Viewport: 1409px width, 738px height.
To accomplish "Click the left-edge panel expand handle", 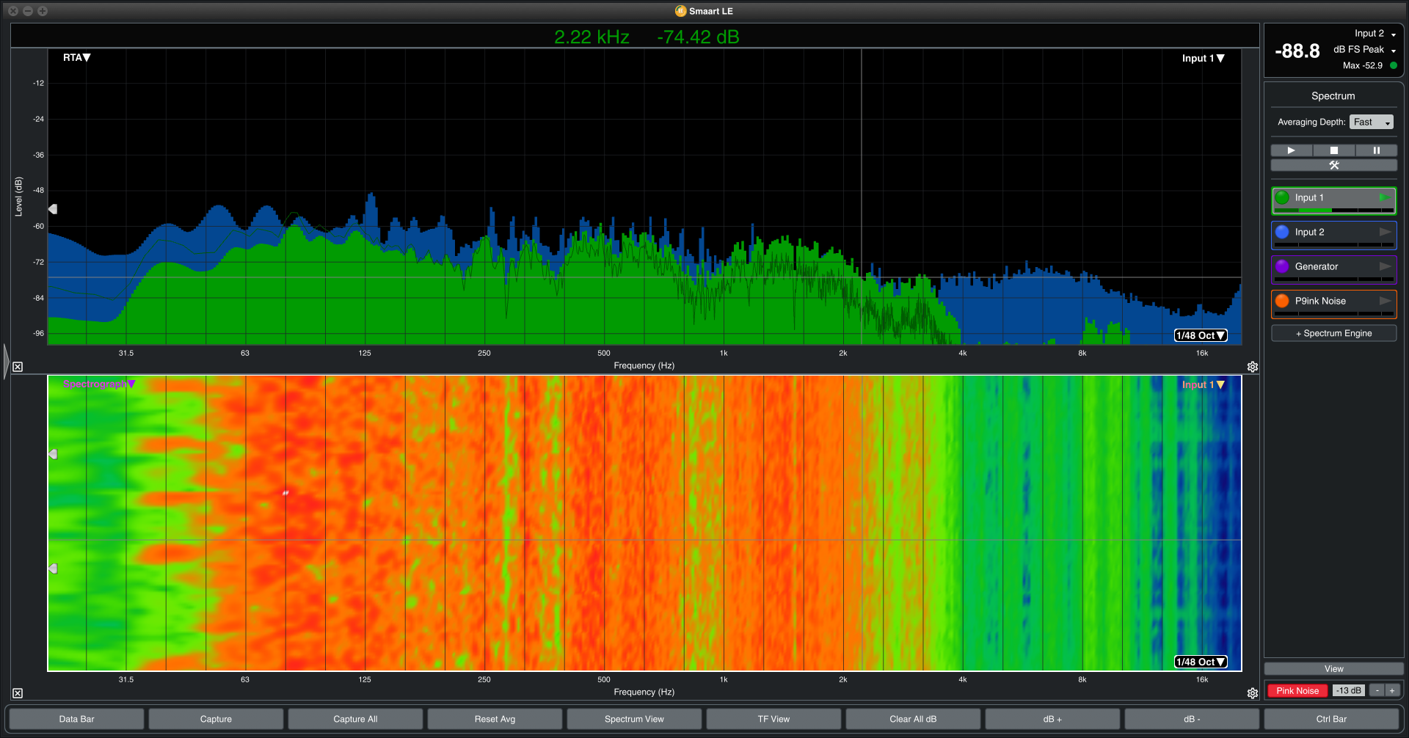I will [6, 361].
